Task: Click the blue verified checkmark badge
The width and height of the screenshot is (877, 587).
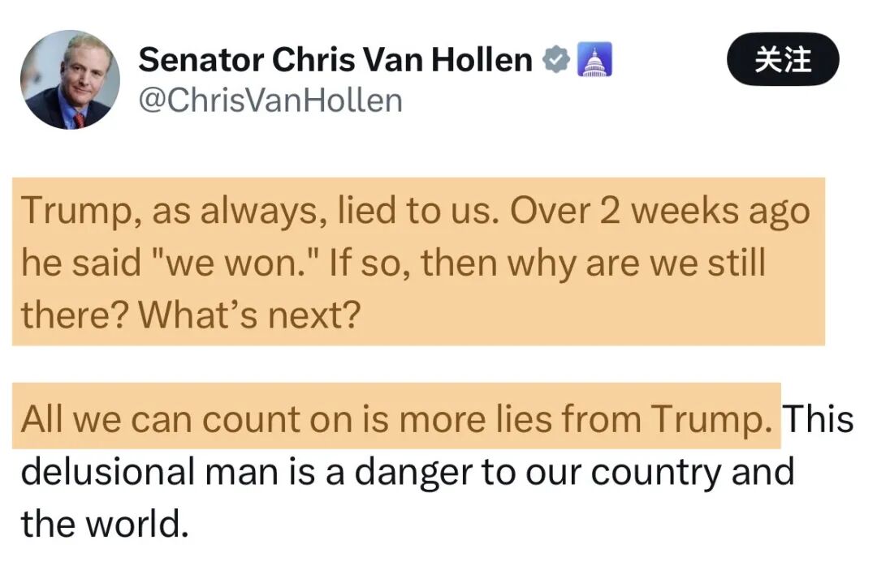Action: (x=557, y=60)
